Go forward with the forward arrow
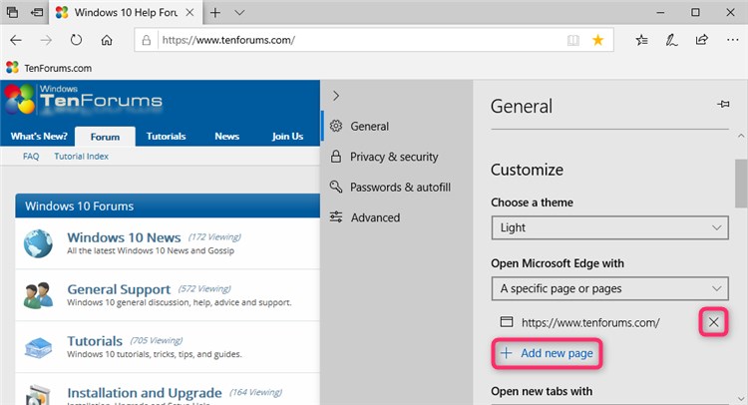 (x=46, y=40)
